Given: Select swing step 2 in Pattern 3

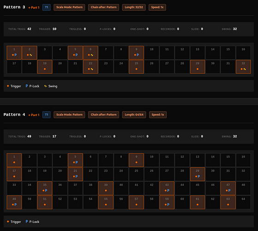Looking at the screenshot, I should (x=30, y=53).
